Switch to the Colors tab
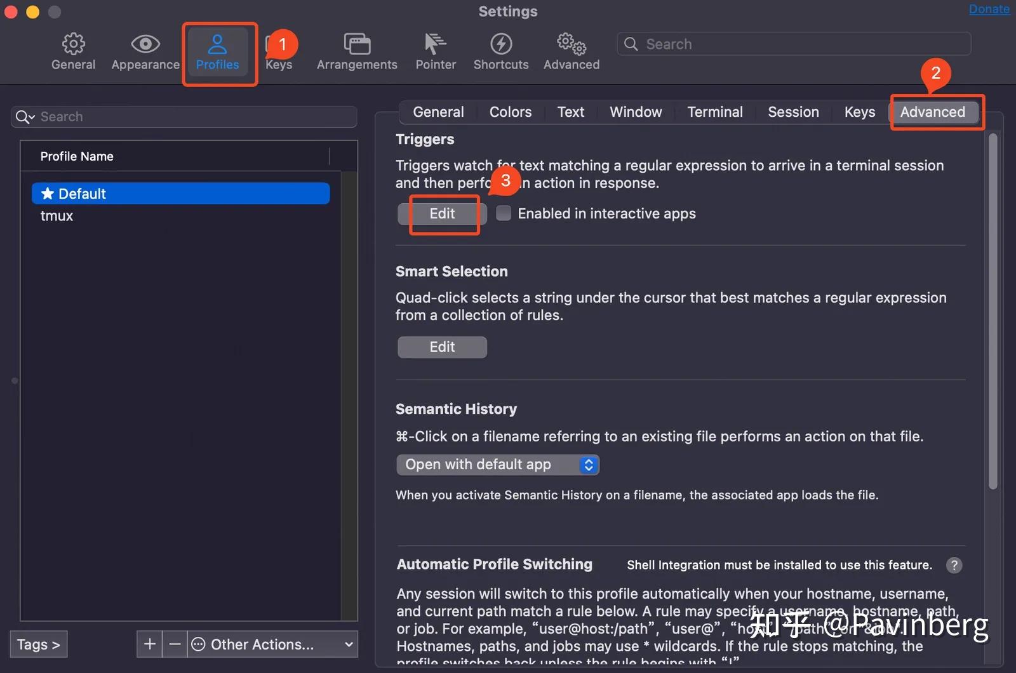This screenshot has width=1016, height=673. (x=510, y=112)
